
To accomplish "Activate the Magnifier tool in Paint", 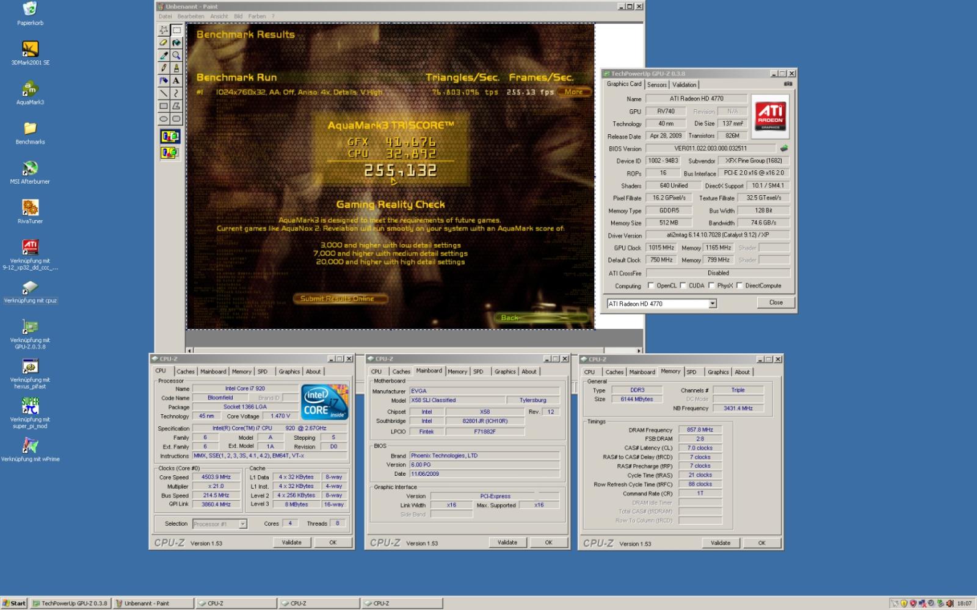I will tap(176, 56).
